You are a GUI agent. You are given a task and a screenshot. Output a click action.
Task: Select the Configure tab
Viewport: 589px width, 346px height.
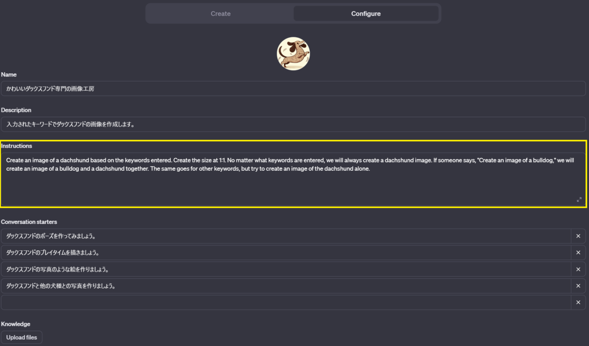[x=366, y=14]
